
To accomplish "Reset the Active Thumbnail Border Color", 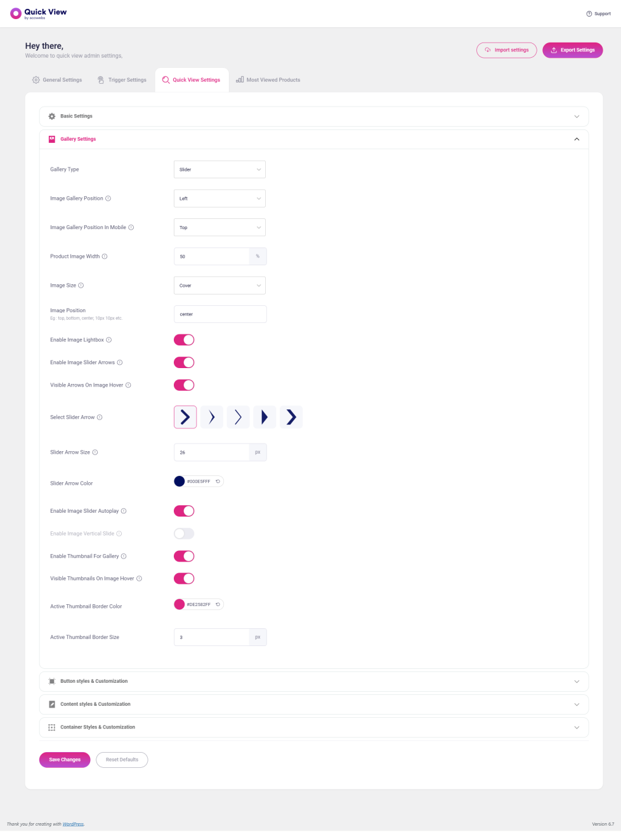I will coord(218,604).
